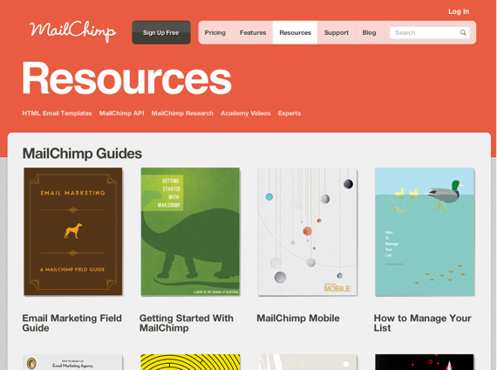
Task: Click the search magnifier icon
Action: (463, 32)
